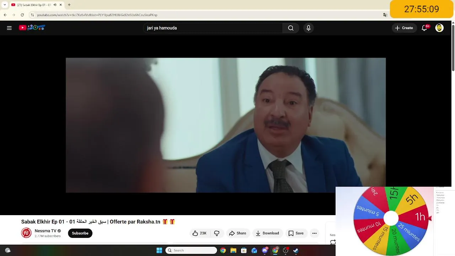Screen dimensions: 455x256
Task: Open the Windows Start menu
Action: point(159,250)
